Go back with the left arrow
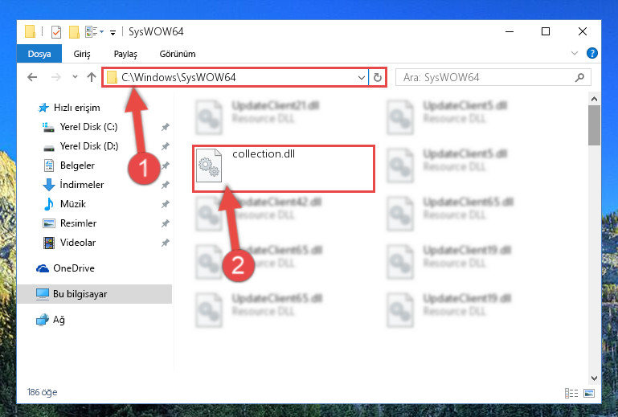Viewport: 618px width, 417px height. (32, 77)
